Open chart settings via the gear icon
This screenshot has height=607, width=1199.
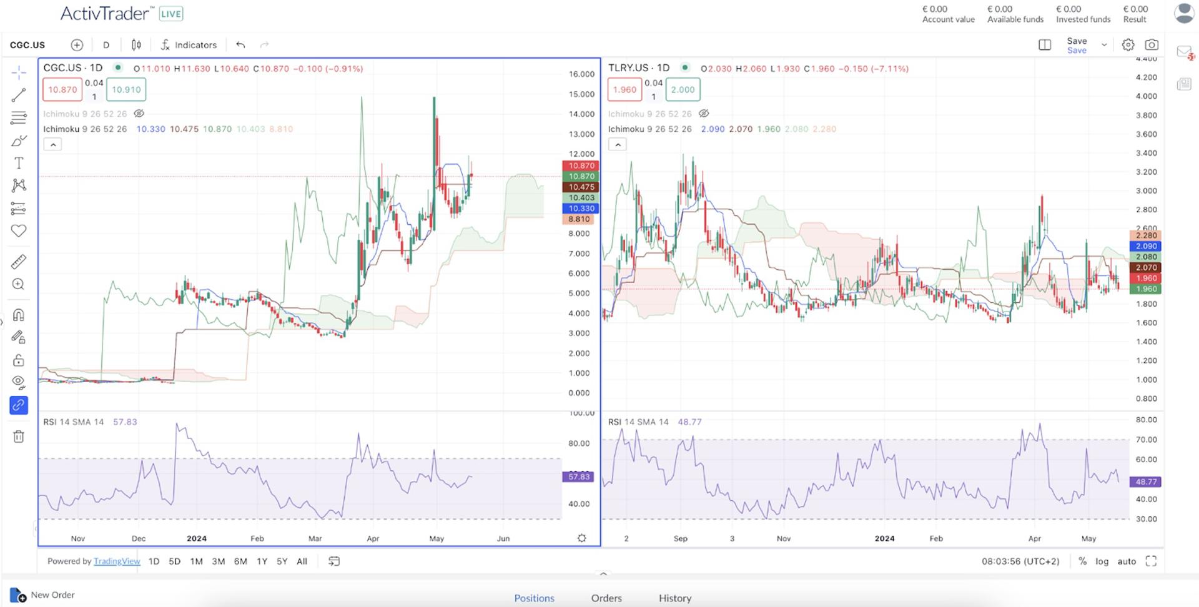1128,44
